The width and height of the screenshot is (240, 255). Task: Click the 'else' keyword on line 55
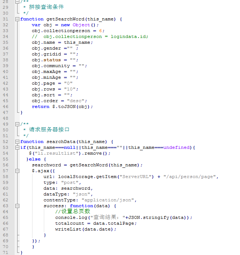[x=34, y=159]
